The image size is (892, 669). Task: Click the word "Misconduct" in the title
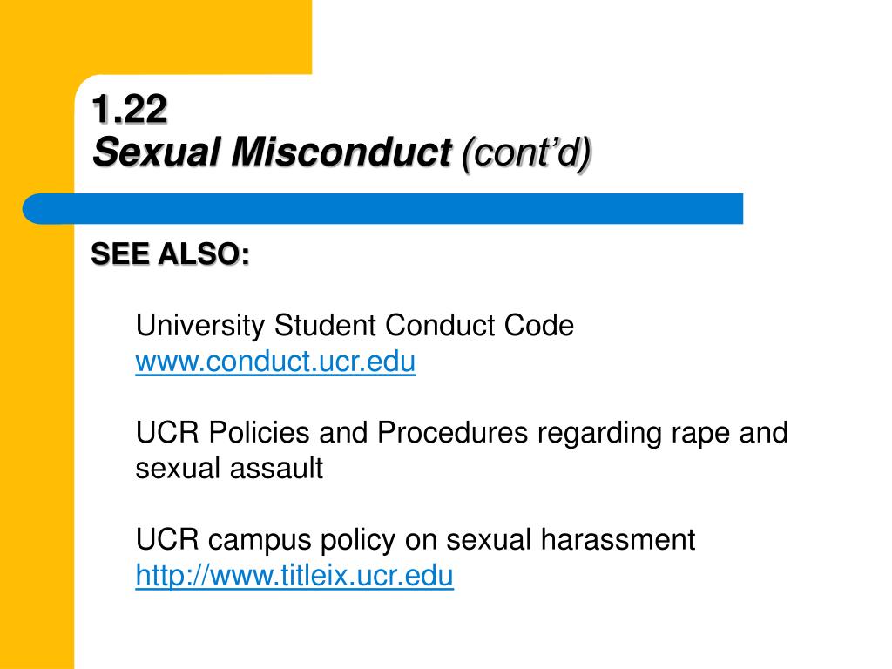pos(341,152)
